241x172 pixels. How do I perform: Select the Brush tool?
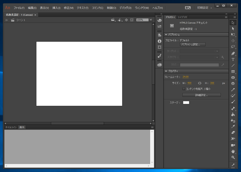tap(233, 101)
